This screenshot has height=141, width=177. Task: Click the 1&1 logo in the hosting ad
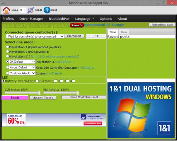point(164,128)
